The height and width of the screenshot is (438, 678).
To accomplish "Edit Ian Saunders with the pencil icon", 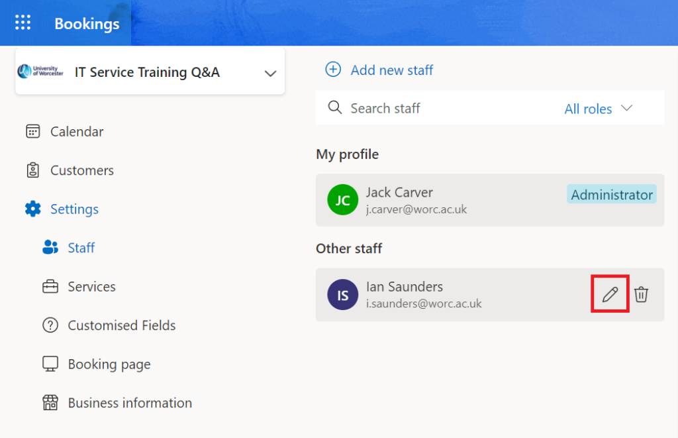I will pos(610,294).
